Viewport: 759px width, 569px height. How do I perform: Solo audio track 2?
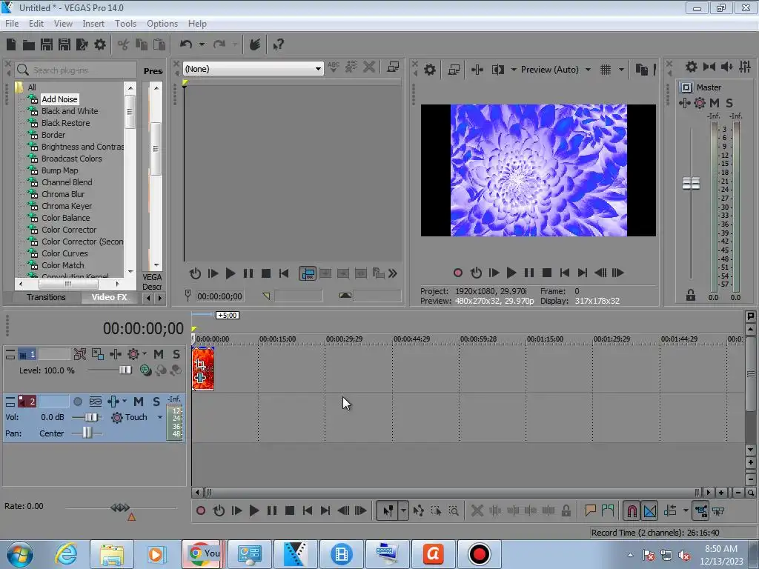pos(156,402)
